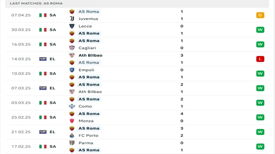275x154 pixels.
Task: Click the Europa League flag on 14.03.25 row
Action: click(43, 59)
